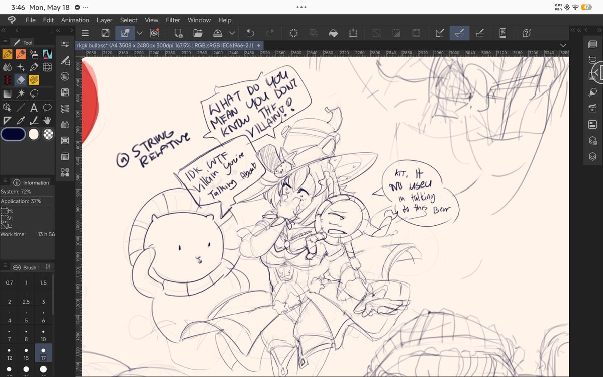Click the Redo arrow in command bar
This screenshot has height=377, width=603.
(x=270, y=33)
